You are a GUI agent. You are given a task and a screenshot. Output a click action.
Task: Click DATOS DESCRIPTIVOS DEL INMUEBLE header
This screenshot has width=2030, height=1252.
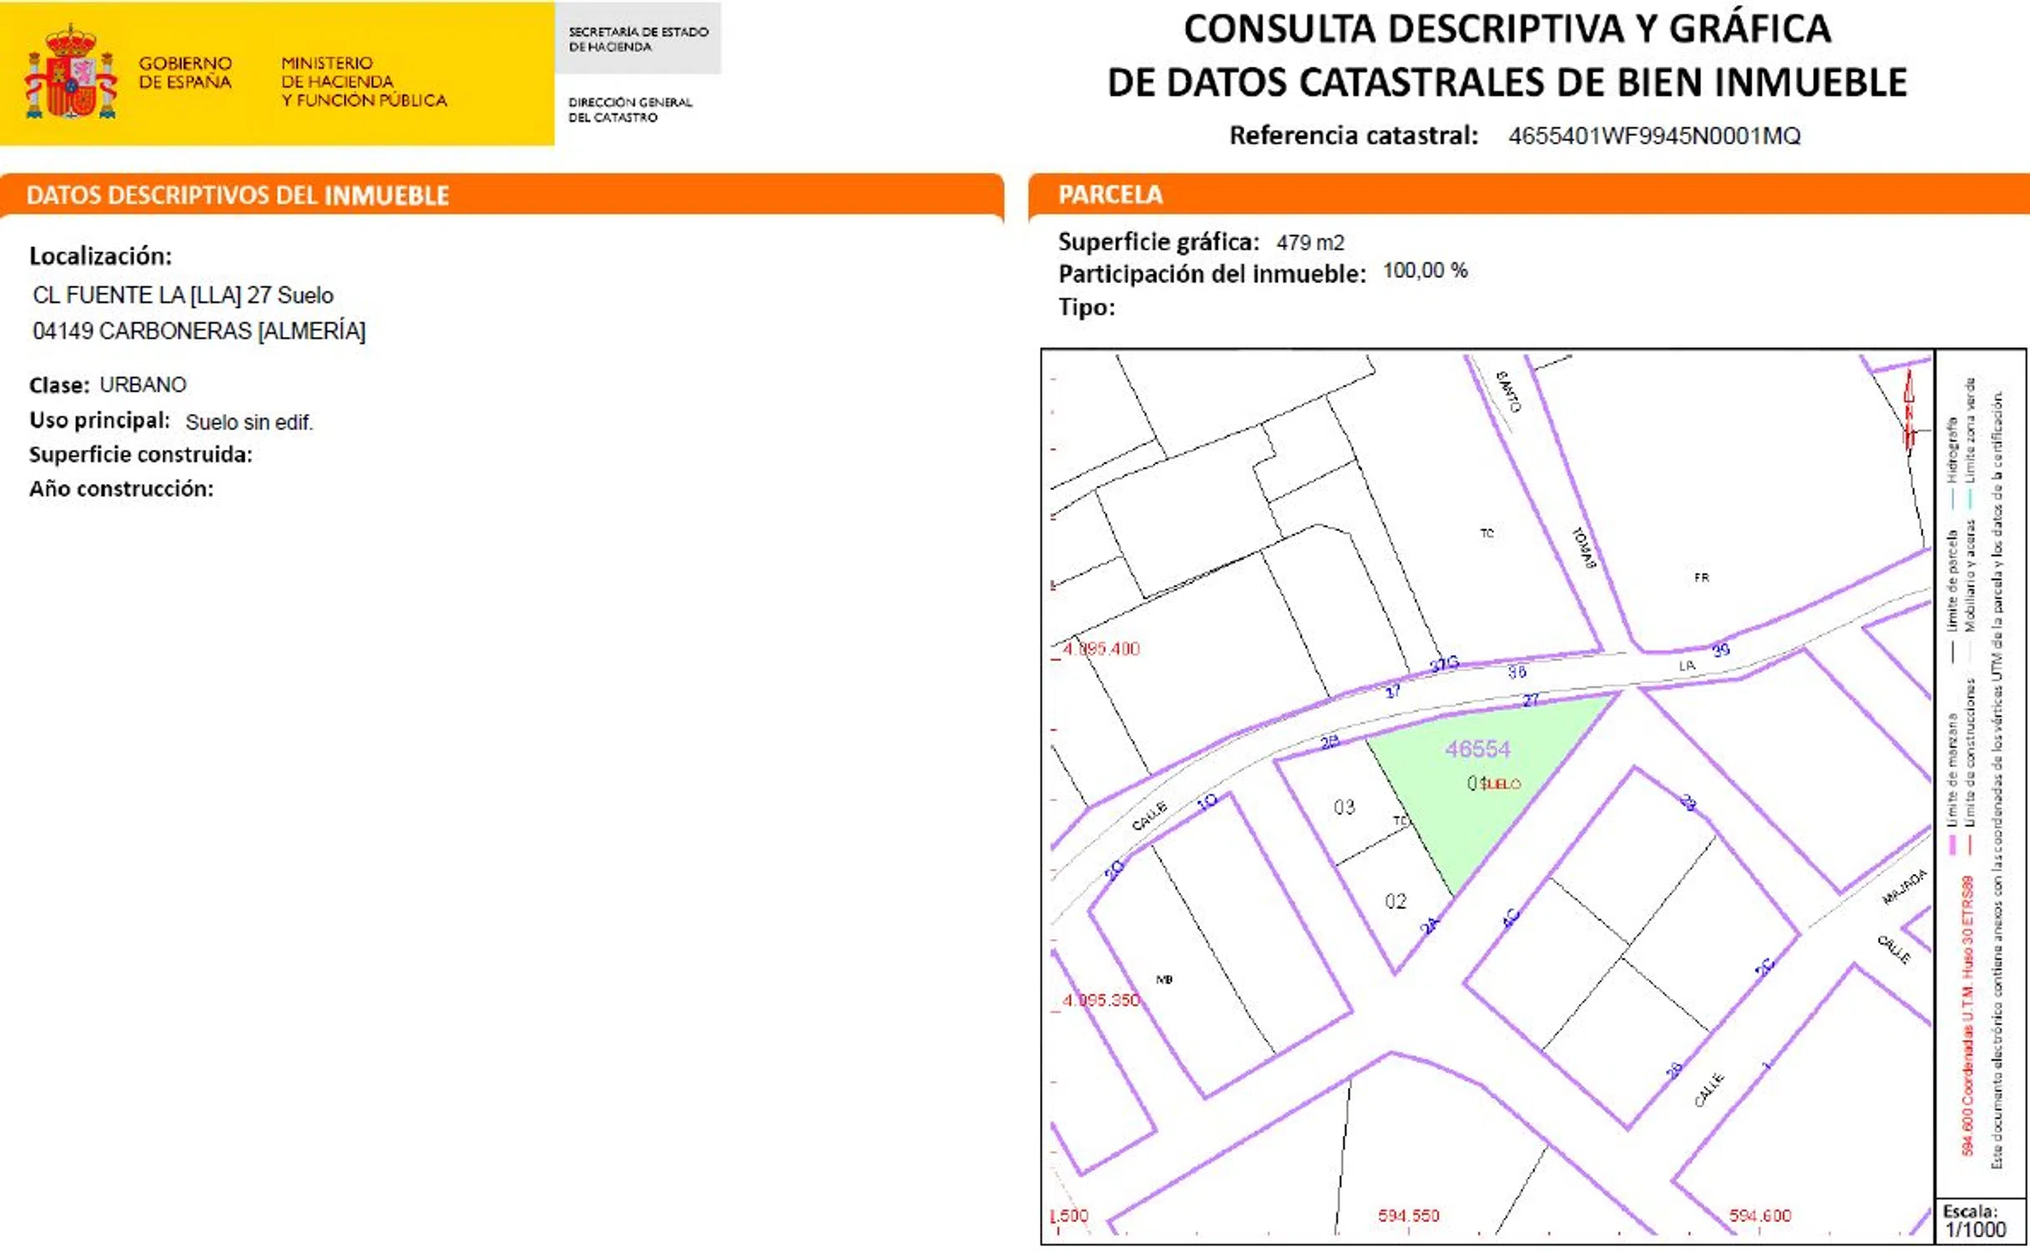pos(238,195)
